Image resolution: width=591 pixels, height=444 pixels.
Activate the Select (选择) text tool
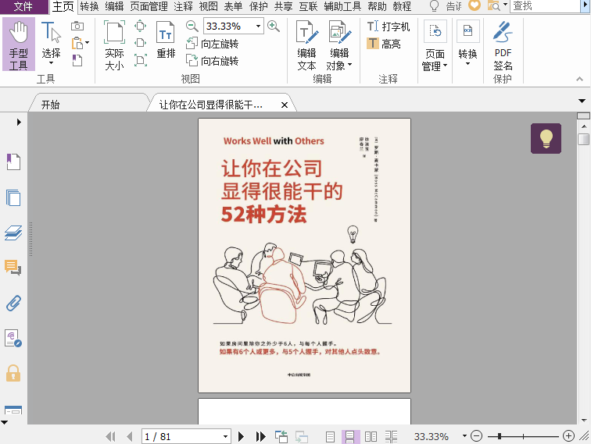(x=51, y=41)
